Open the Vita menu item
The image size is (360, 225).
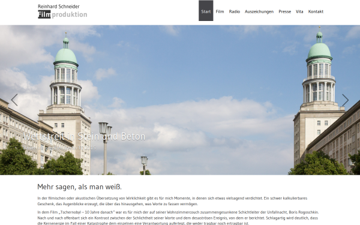point(299,11)
